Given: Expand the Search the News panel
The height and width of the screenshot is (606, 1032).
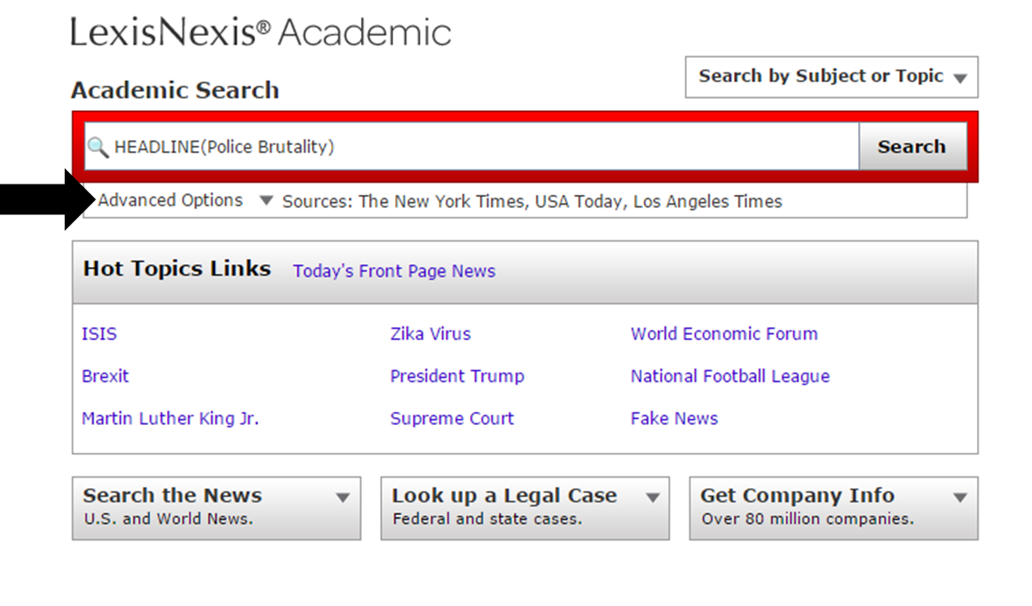Looking at the screenshot, I should tap(217, 508).
